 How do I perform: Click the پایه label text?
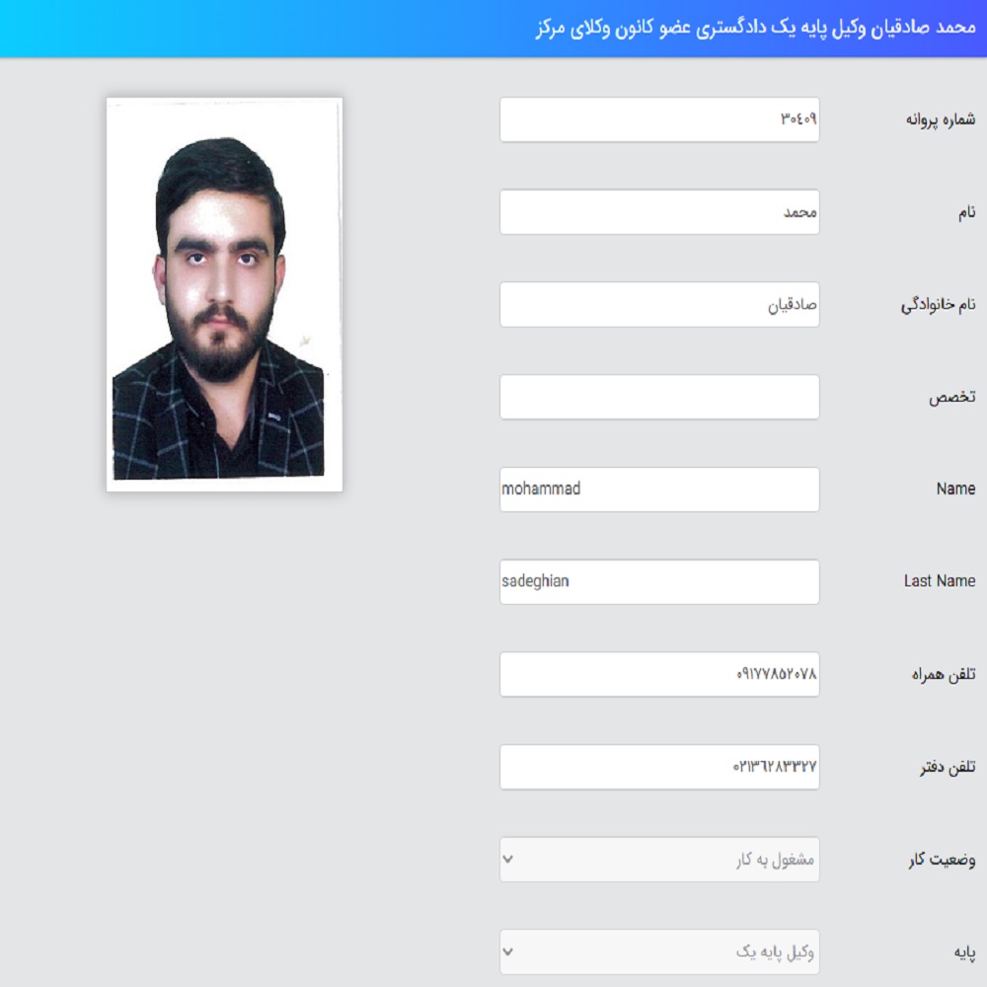(964, 953)
